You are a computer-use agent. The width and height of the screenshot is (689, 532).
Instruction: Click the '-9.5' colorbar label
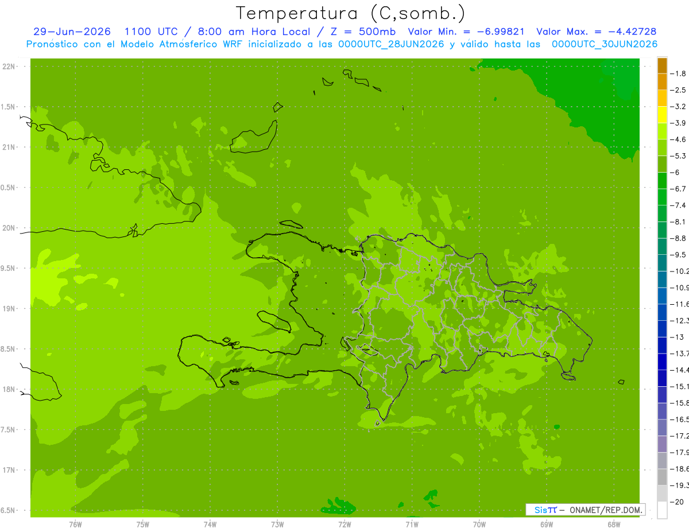tap(678, 254)
